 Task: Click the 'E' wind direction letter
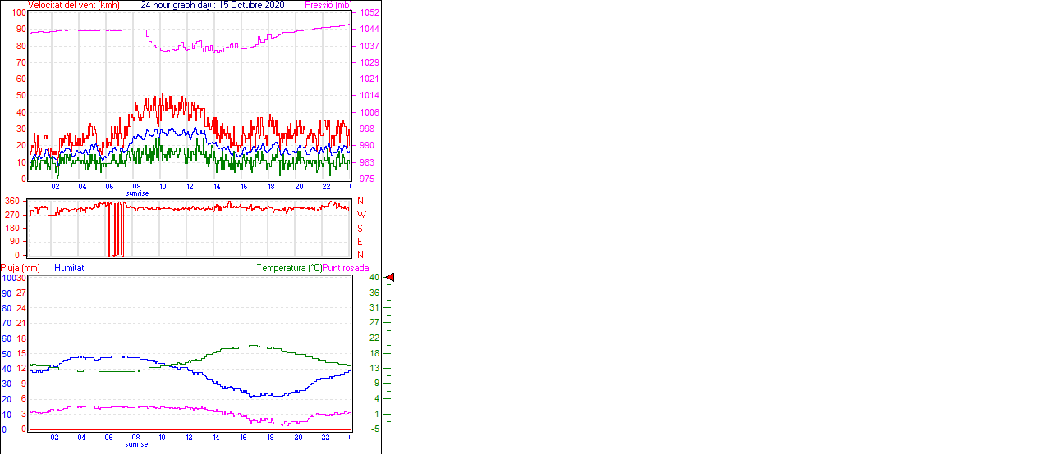[360, 242]
